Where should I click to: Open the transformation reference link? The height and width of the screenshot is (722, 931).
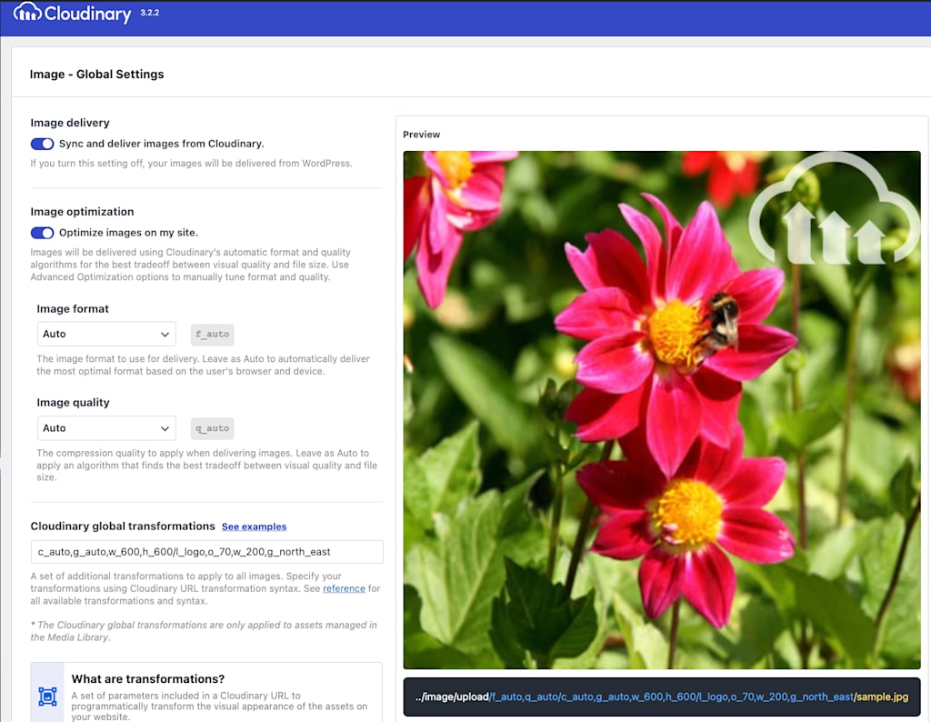click(x=344, y=588)
